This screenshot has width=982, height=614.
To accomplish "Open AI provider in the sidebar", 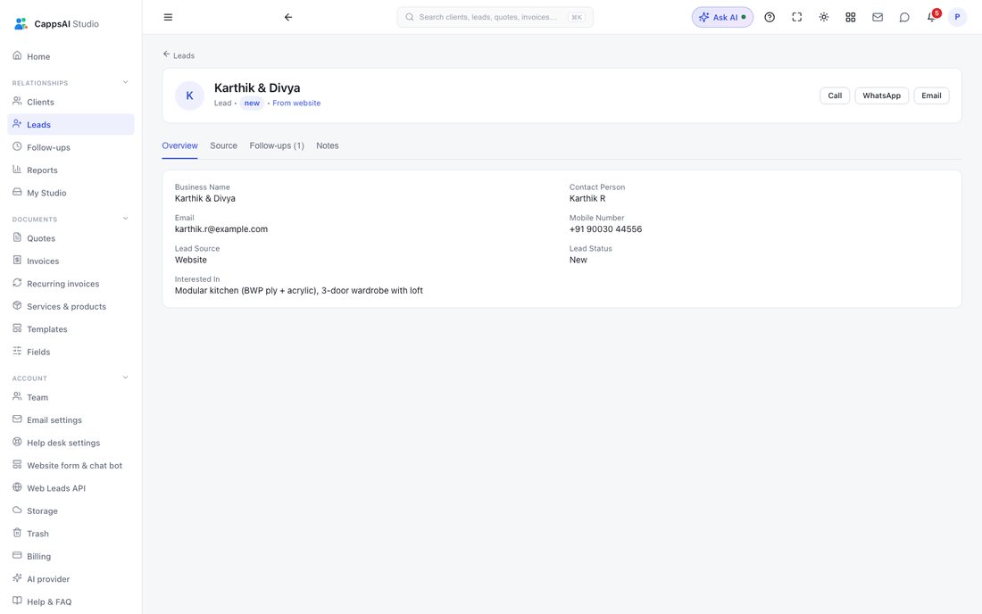I will tap(71, 579).
